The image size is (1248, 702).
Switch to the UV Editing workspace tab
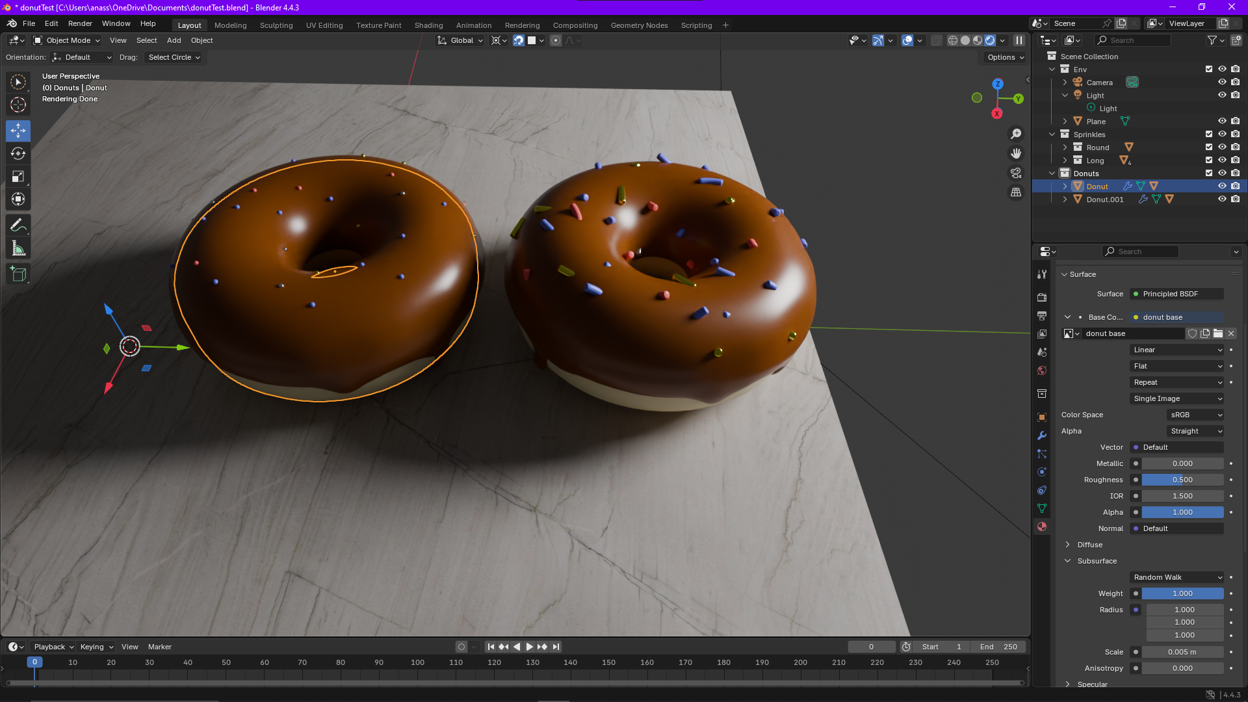click(x=324, y=25)
